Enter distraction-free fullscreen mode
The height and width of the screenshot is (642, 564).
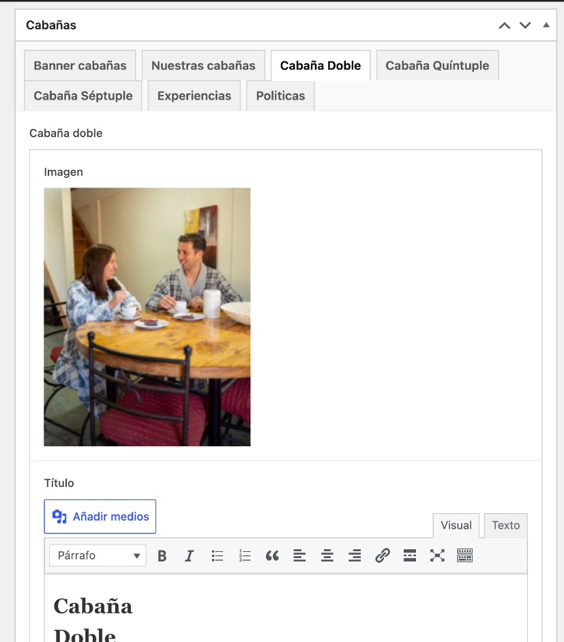437,555
